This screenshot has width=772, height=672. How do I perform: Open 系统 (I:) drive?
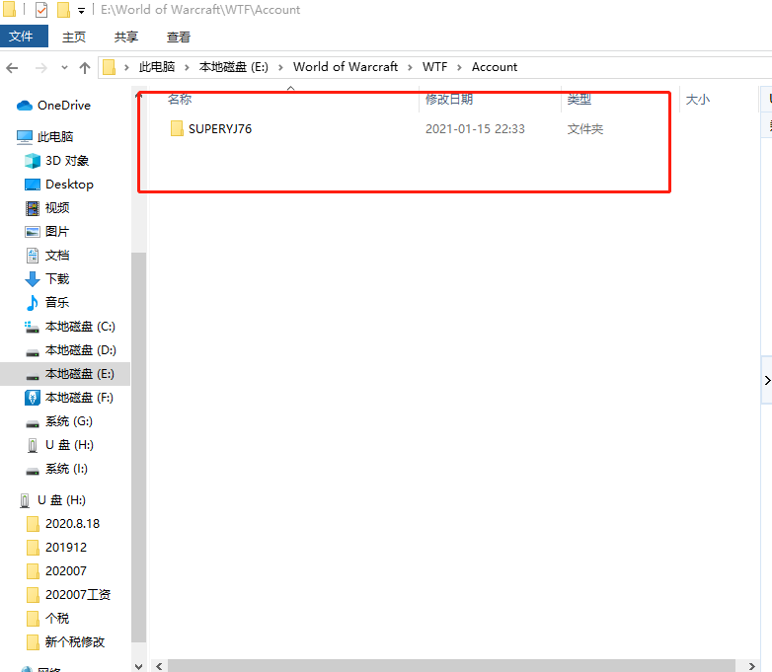click(x=66, y=468)
